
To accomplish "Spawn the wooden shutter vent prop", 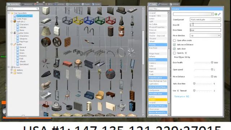I will pyautogui.click(x=67, y=42).
